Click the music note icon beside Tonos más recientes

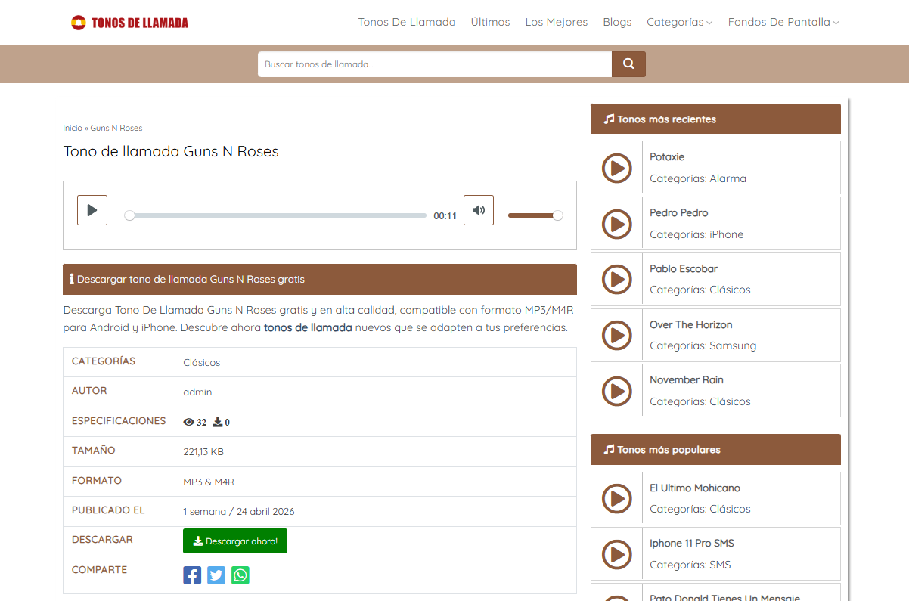click(x=609, y=119)
